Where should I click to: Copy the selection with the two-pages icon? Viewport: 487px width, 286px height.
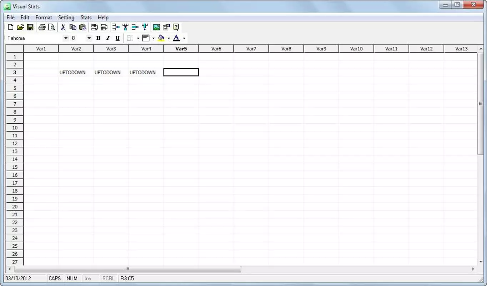73,27
